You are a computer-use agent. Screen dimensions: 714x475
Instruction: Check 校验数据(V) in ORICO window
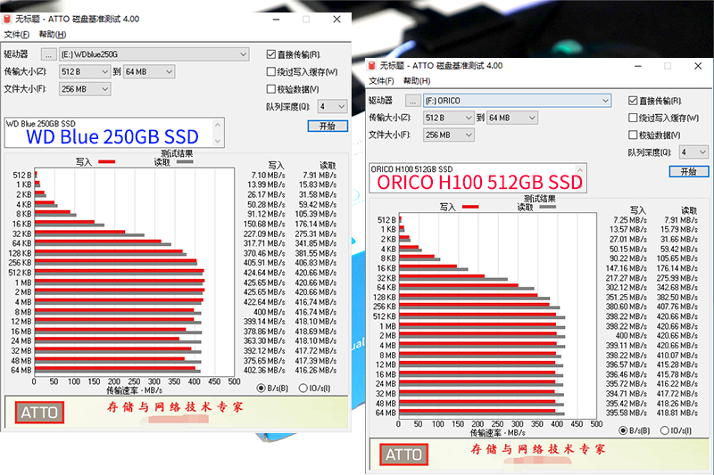pos(633,135)
